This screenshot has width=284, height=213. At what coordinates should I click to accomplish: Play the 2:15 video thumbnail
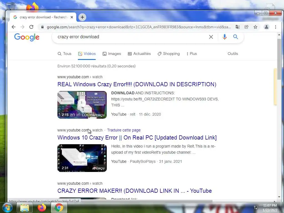pos(82,105)
